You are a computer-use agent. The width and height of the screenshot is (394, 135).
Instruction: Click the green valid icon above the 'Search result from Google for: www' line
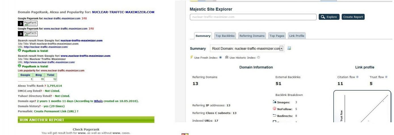click(20, 51)
